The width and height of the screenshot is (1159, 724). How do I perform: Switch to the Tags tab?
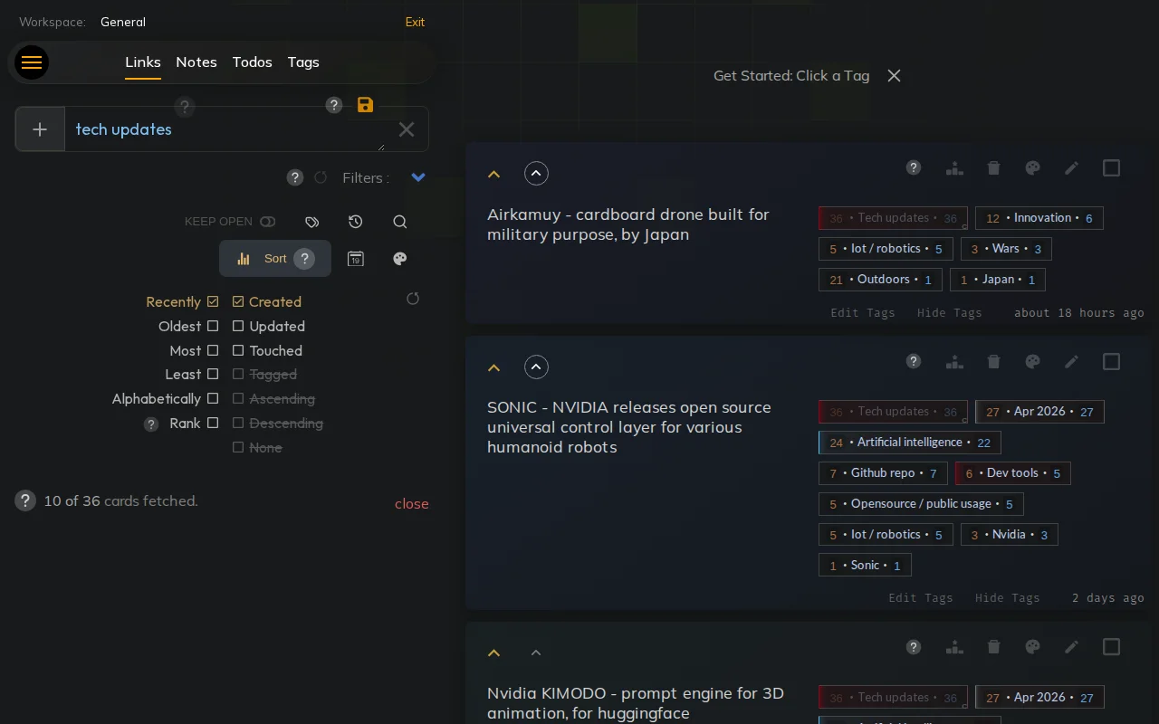303,62
